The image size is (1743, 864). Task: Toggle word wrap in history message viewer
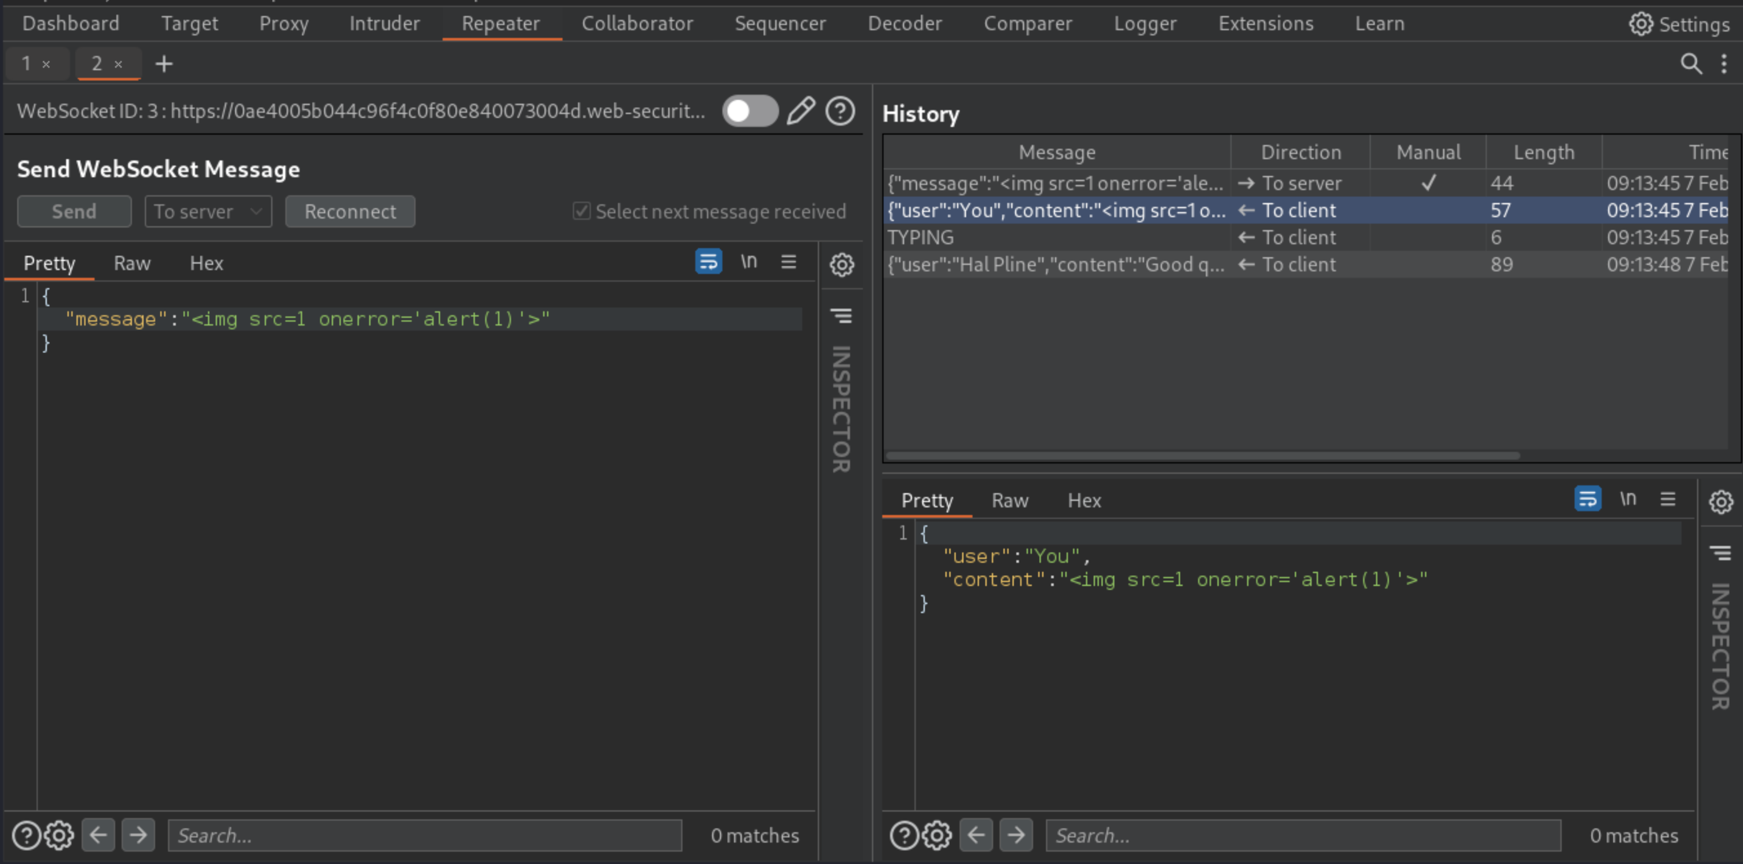(1587, 499)
